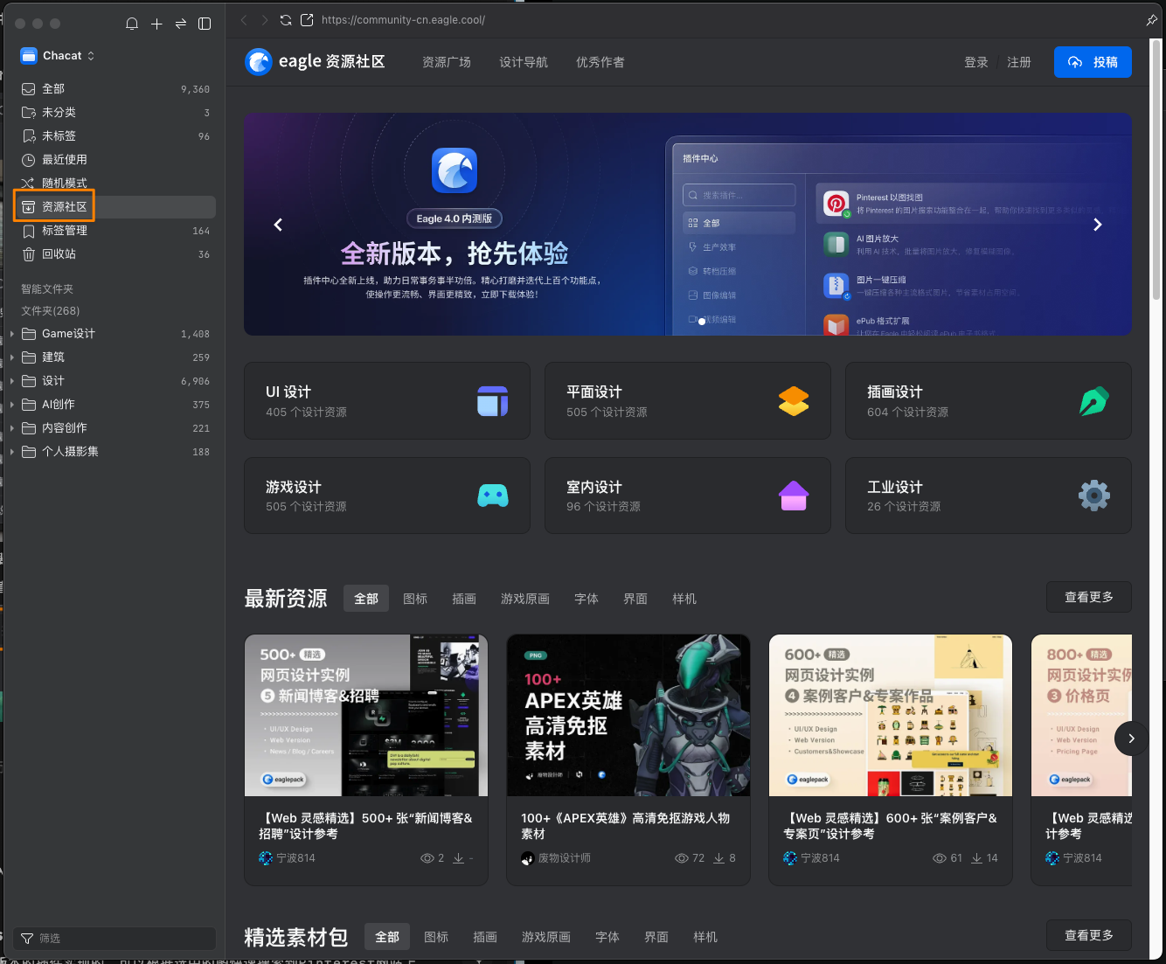Go back with browser back arrow
This screenshot has height=964, width=1166.
tap(244, 19)
